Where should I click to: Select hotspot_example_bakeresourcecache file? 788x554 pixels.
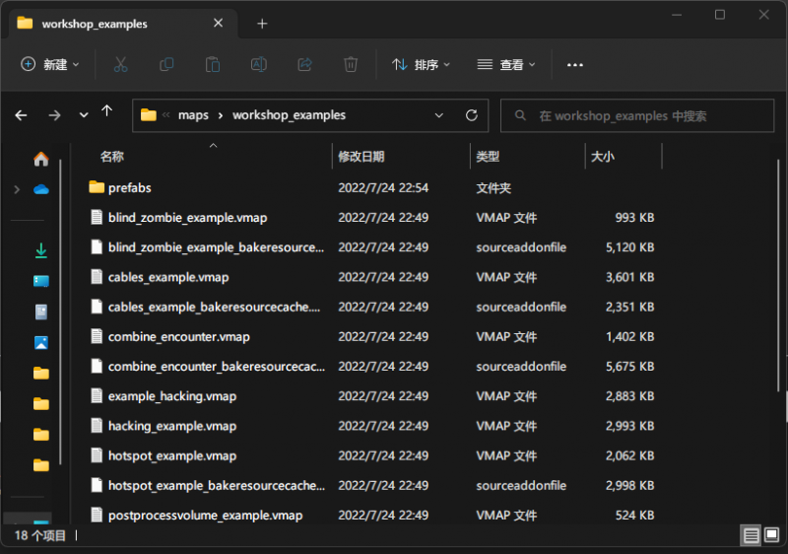pyautogui.click(x=217, y=486)
